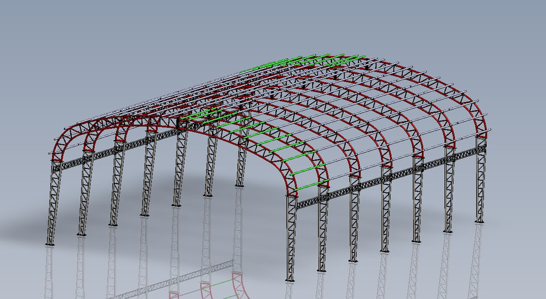
Task: Select the far-left column of the structure
Action: click(53, 203)
